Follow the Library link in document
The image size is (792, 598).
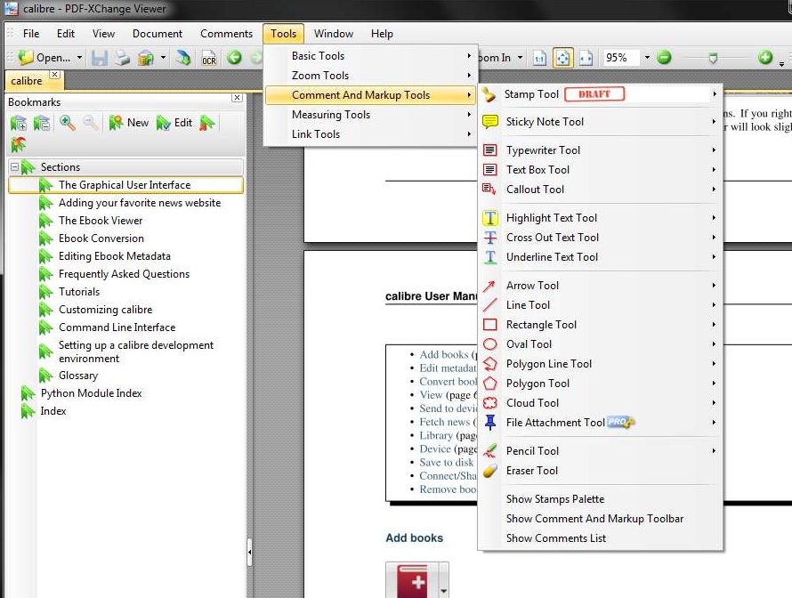click(436, 435)
